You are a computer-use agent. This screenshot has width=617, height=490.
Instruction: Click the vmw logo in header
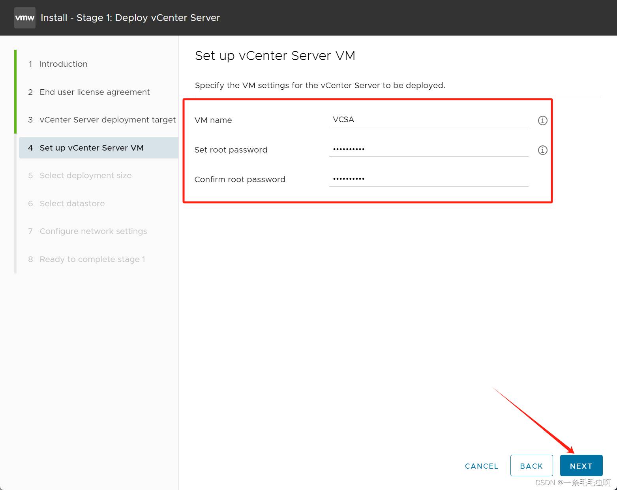click(x=24, y=18)
